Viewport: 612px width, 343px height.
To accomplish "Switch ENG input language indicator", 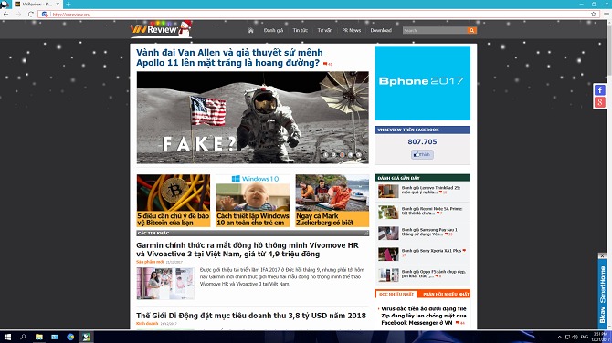I will [x=585, y=337].
